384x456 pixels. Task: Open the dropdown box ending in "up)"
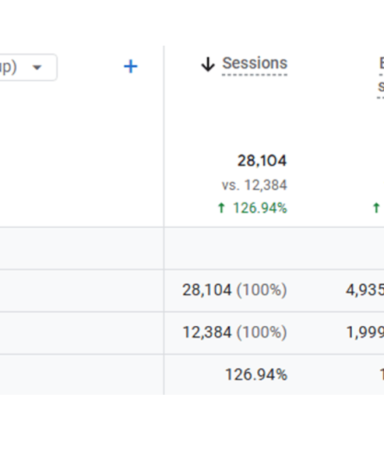click(x=28, y=67)
